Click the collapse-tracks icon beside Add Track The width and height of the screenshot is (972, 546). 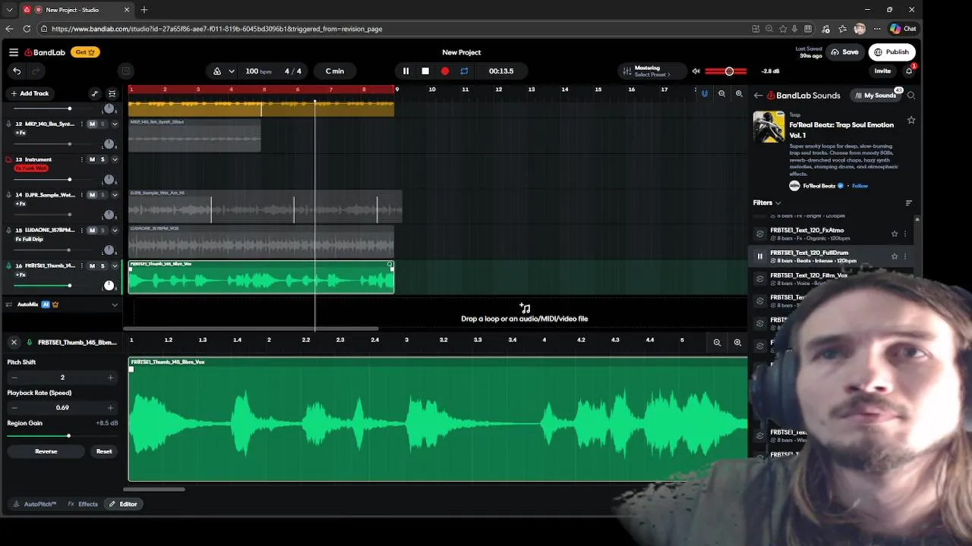point(112,94)
